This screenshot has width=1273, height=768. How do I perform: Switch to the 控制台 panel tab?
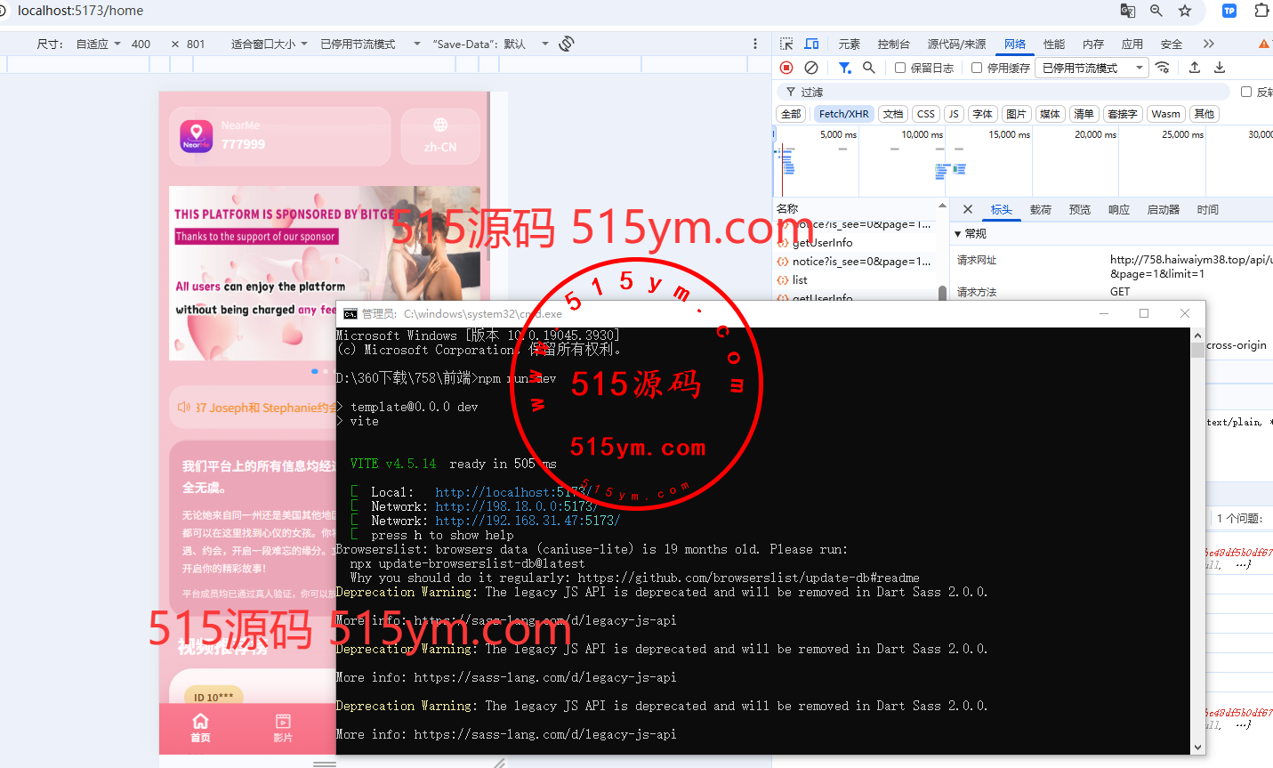click(893, 44)
